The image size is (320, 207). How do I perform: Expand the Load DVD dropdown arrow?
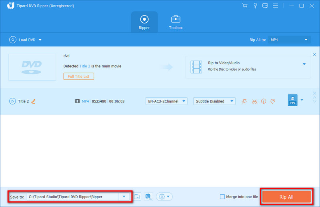click(40, 40)
